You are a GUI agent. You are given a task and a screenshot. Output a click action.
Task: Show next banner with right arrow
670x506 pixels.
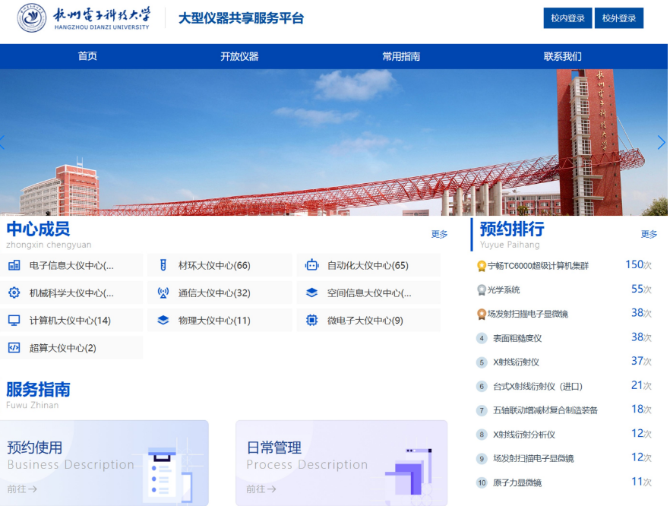point(661,142)
